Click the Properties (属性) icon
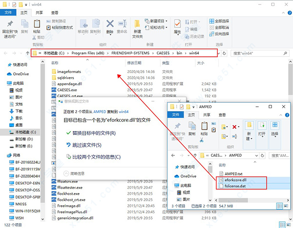The height and width of the screenshot is (228, 293). (x=177, y=27)
